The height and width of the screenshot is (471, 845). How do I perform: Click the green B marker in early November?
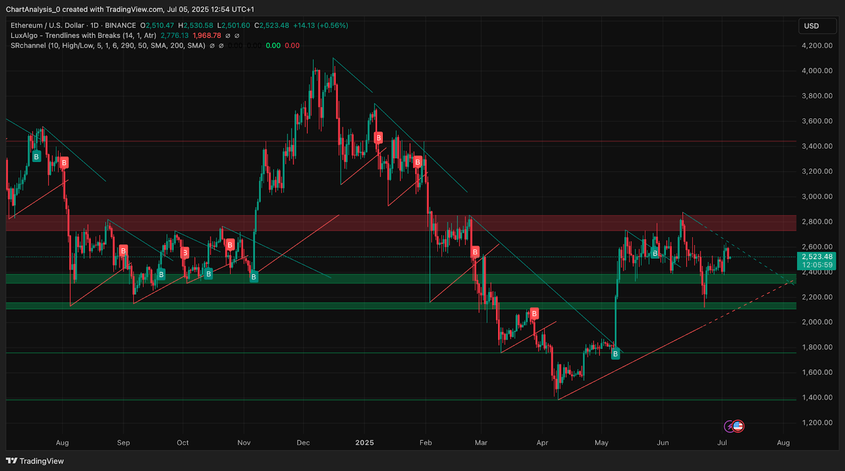tap(253, 277)
